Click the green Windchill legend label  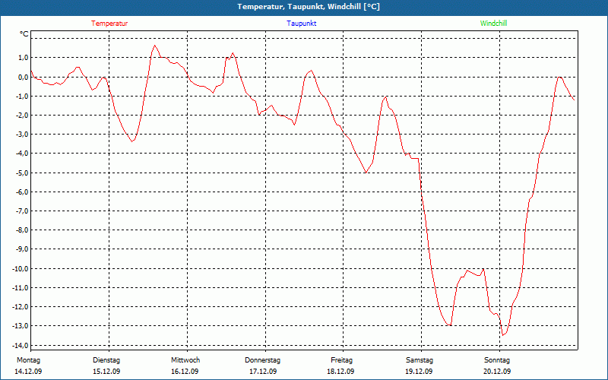pyautogui.click(x=493, y=24)
